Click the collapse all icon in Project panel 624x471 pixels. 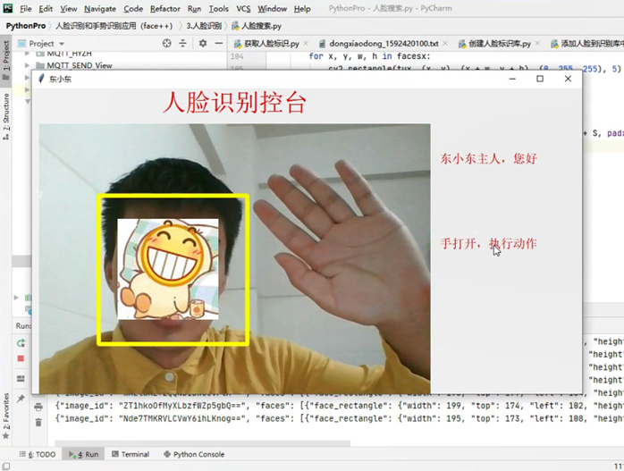pyautogui.click(x=182, y=44)
